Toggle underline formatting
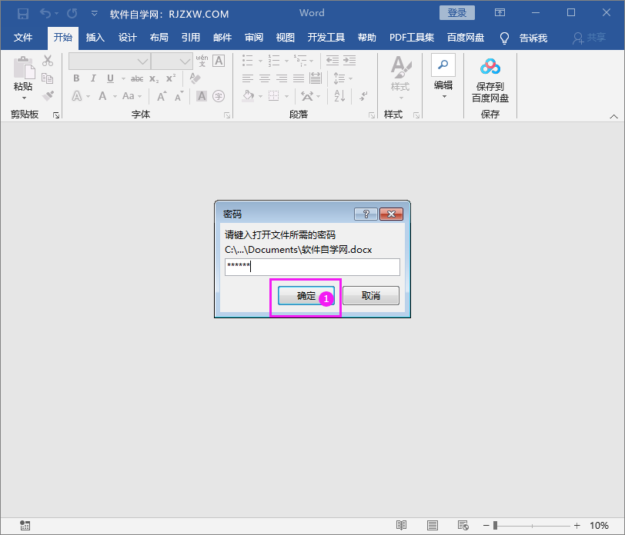 coord(110,78)
